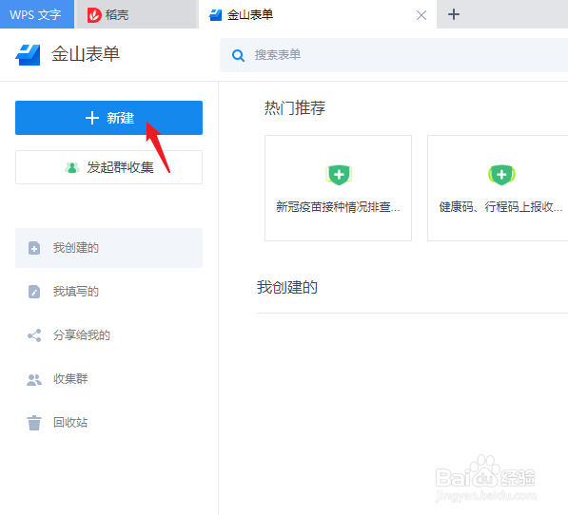Select the 金山表单 tab
The height and width of the screenshot is (515, 568).
coord(318,14)
